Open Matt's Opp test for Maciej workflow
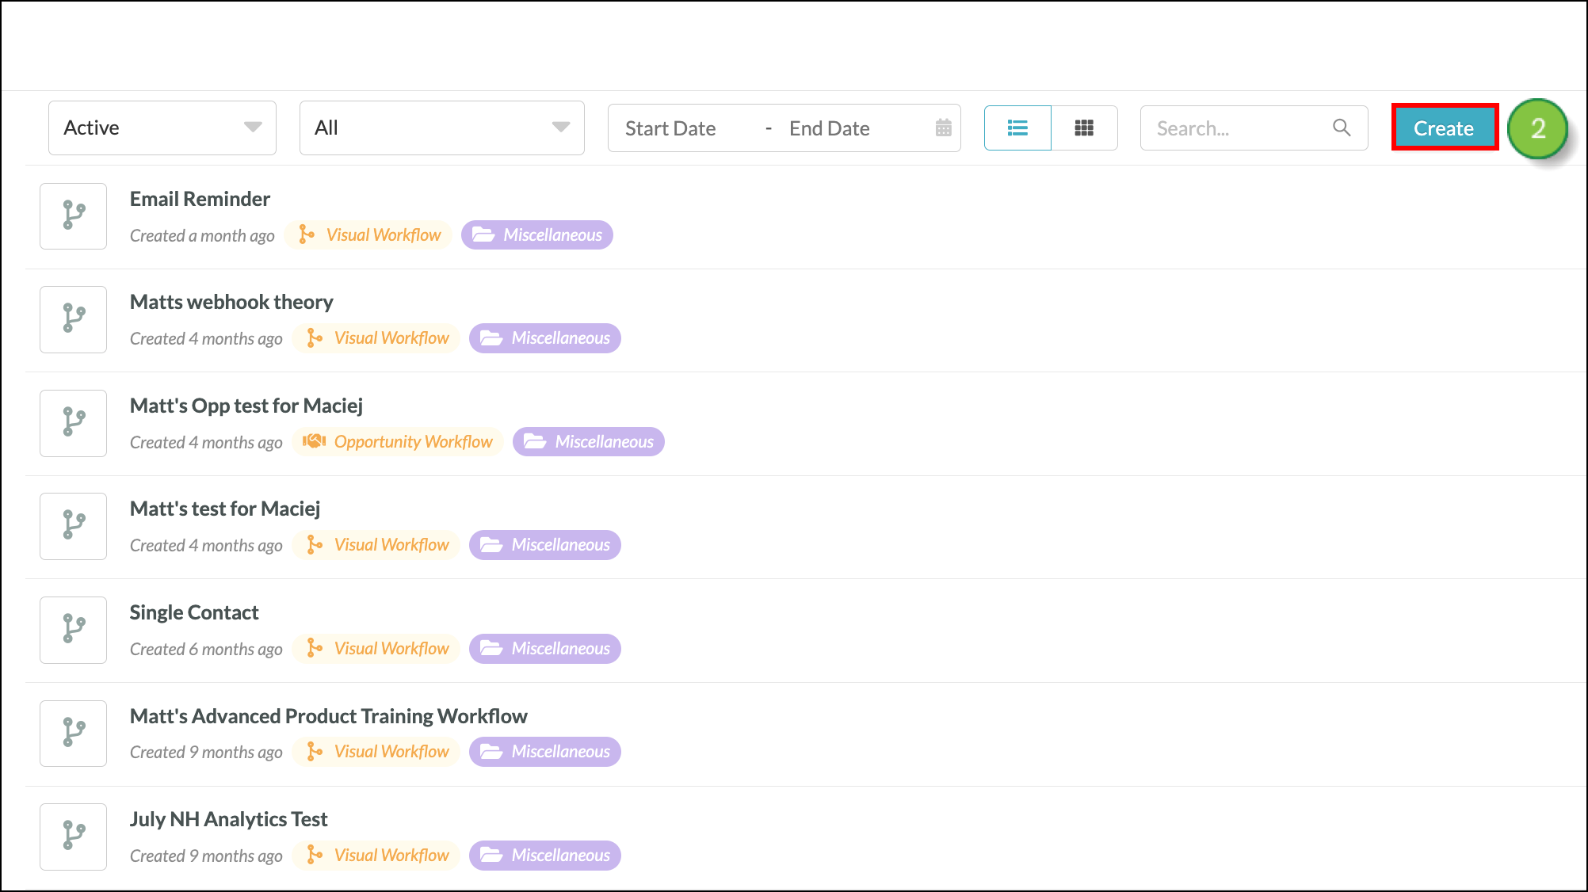This screenshot has width=1588, height=892. [246, 406]
